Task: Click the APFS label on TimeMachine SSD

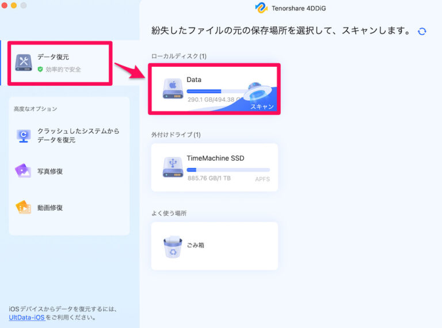Action: [x=262, y=179]
